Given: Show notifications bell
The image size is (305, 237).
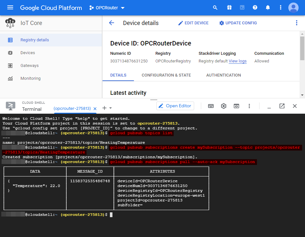Looking at the screenshot, I should tap(268, 8).
